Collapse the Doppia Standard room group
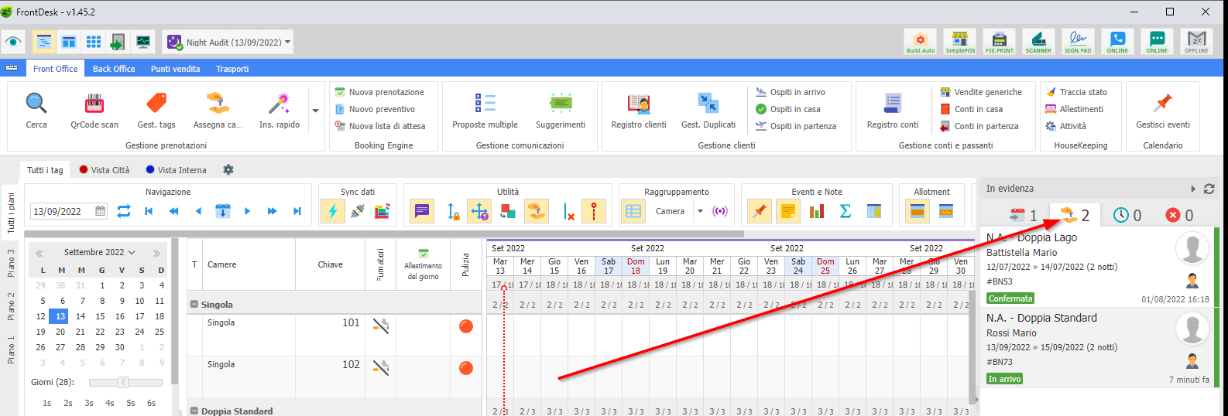Viewport: 1228px width, 416px height. [x=194, y=411]
